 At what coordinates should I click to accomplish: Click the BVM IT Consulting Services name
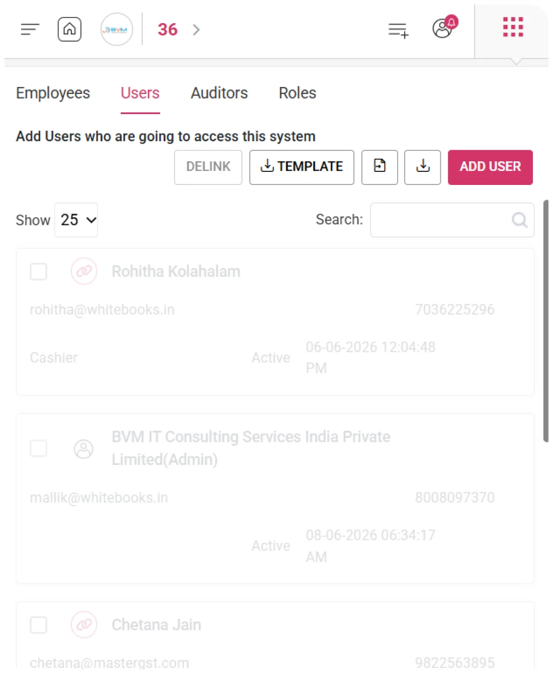(251, 448)
